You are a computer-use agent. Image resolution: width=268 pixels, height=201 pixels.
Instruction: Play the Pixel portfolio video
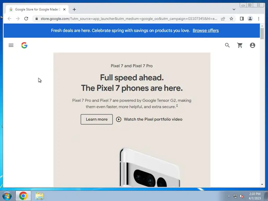tap(149, 119)
